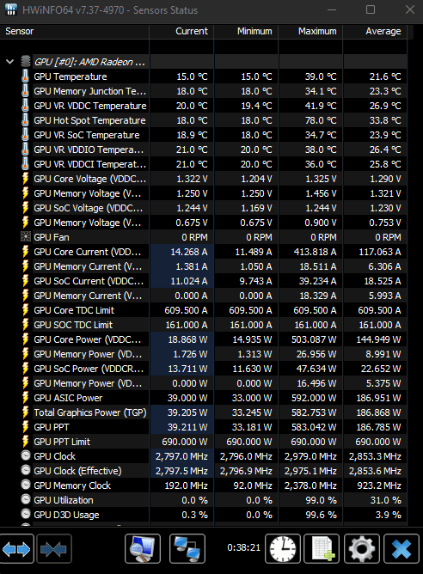Click the fan icon beside GPU Fan
This screenshot has width=423, height=574.
point(25,237)
